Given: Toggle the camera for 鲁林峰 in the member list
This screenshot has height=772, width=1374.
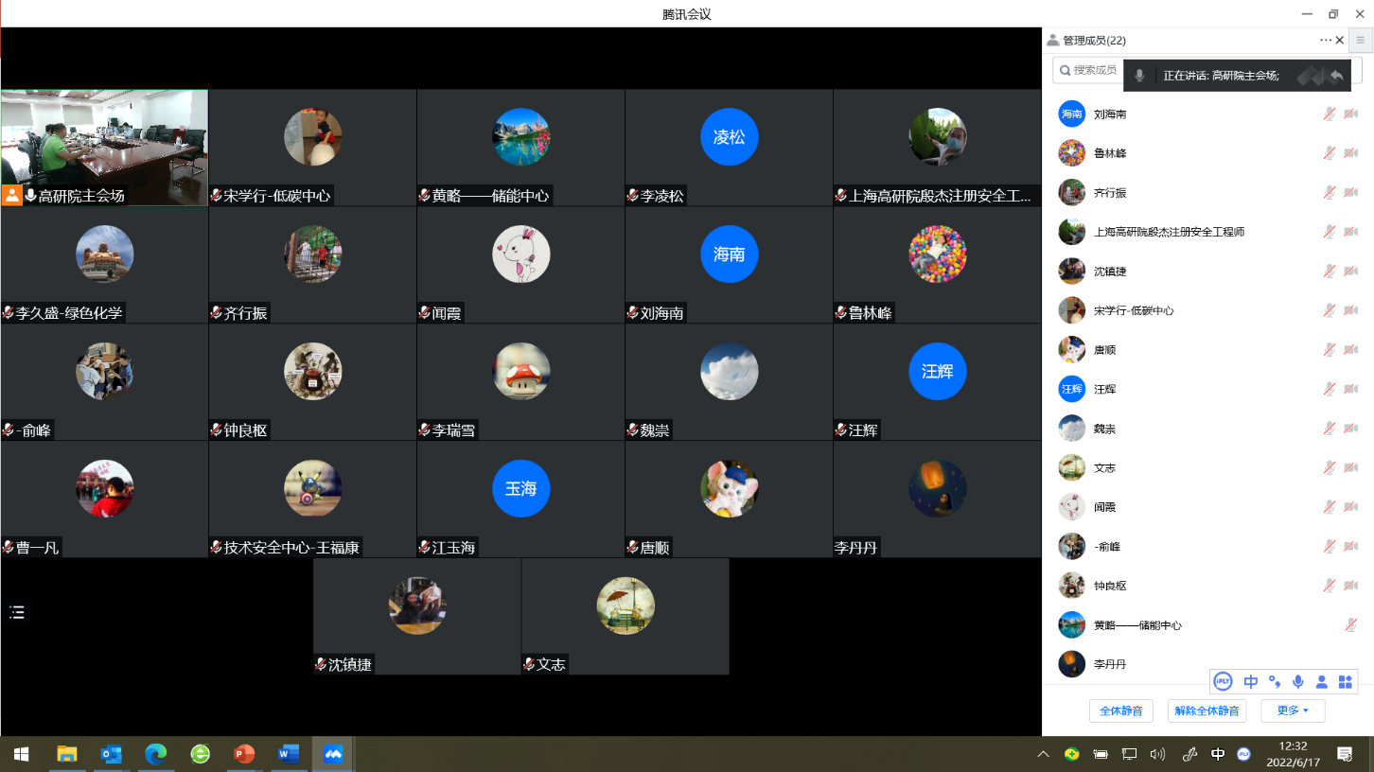Looking at the screenshot, I should click(x=1350, y=153).
